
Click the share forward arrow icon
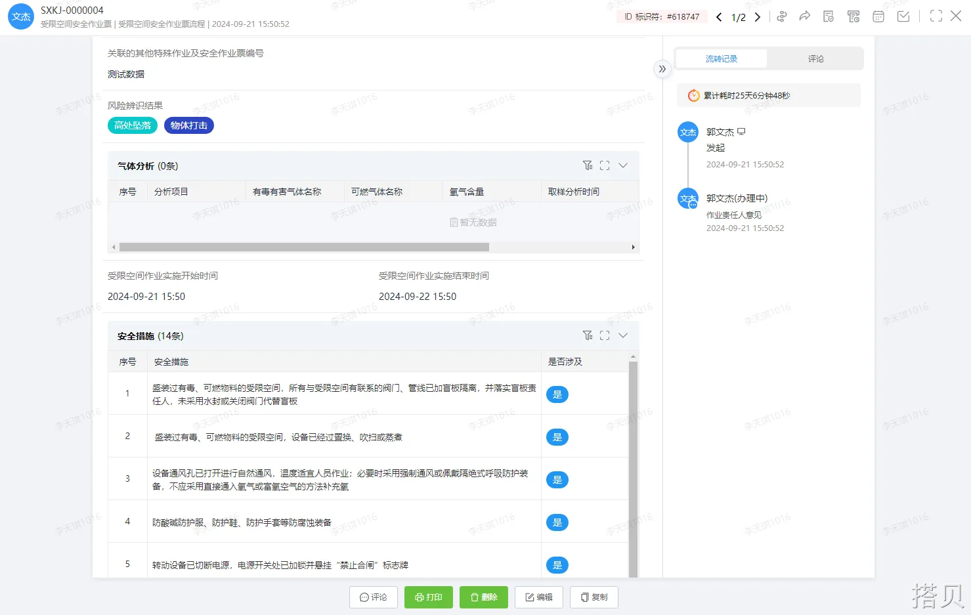[x=804, y=16]
